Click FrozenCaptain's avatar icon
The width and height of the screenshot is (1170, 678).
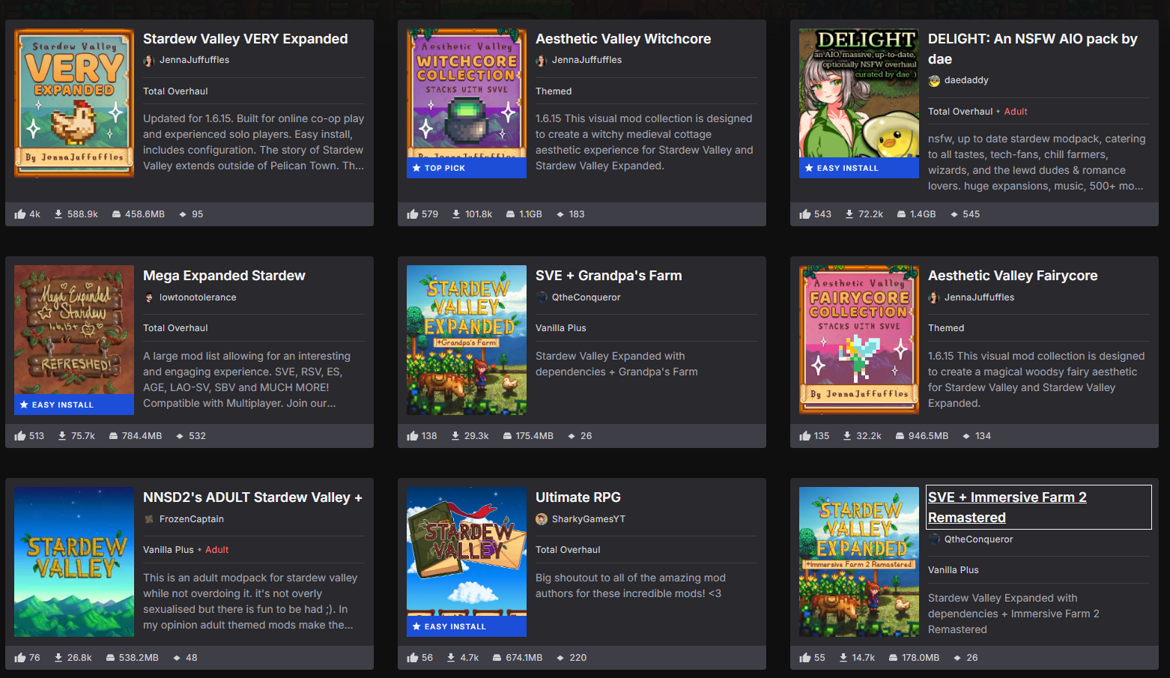pyautogui.click(x=149, y=519)
